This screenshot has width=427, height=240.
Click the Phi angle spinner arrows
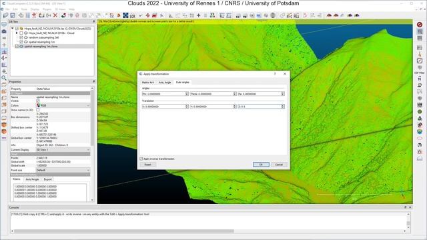187,93
